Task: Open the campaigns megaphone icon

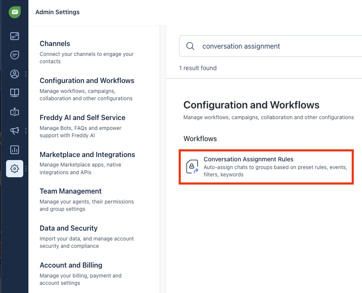Action: (x=15, y=131)
